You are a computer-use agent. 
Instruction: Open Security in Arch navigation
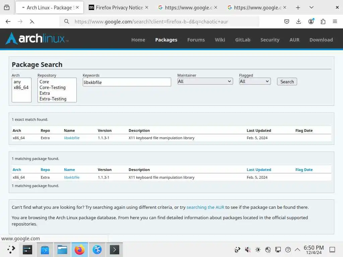[270, 40]
